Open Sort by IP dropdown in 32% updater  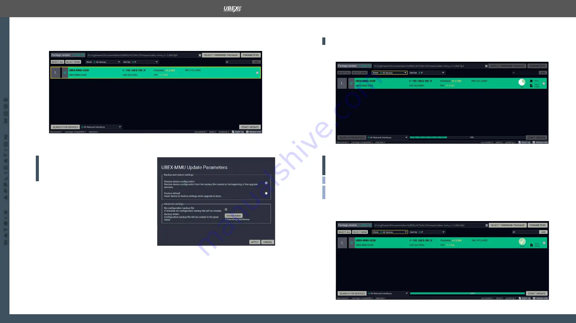[427, 73]
